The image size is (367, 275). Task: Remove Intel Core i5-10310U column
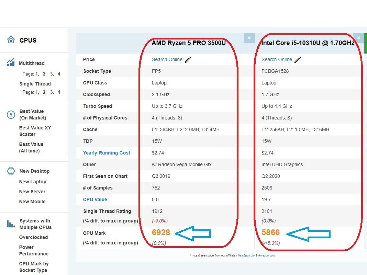358,38
